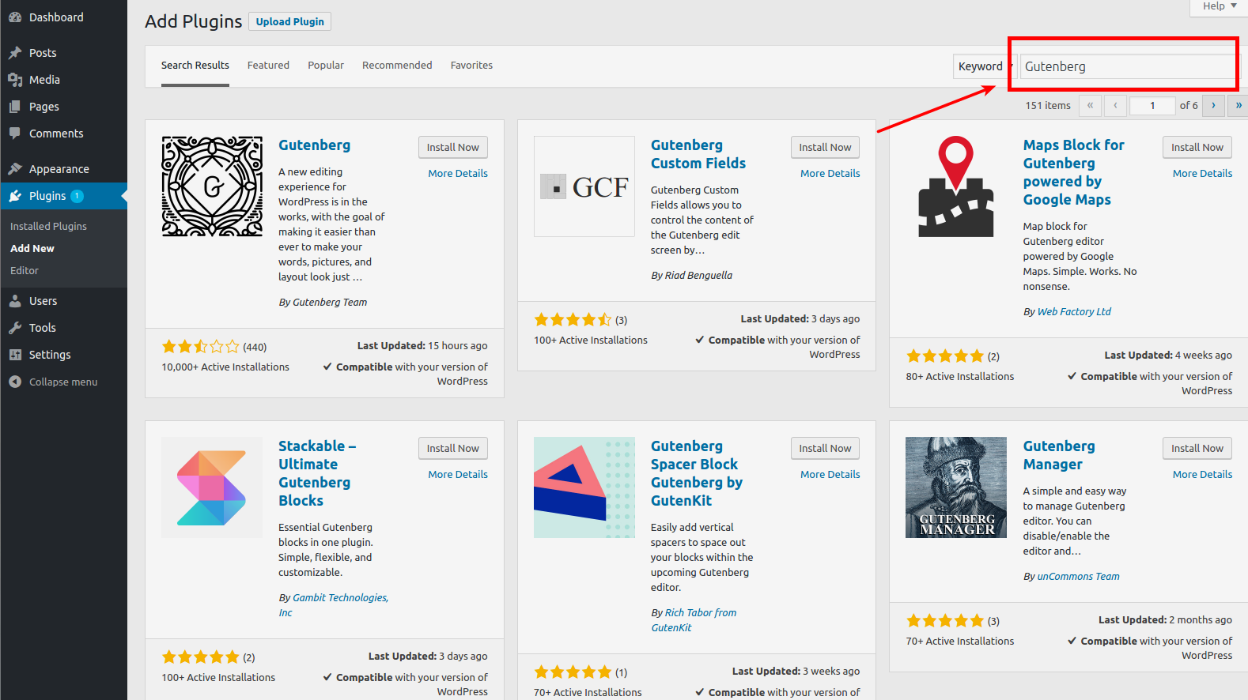The width and height of the screenshot is (1248, 700).
Task: Open the Maps Block for Gutenberg title link
Action: pyautogui.click(x=1073, y=172)
